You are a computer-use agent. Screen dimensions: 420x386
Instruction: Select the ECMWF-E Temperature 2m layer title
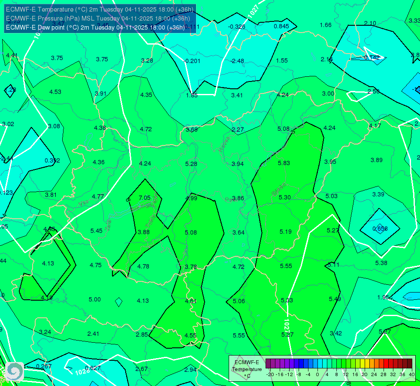(x=100, y=9)
